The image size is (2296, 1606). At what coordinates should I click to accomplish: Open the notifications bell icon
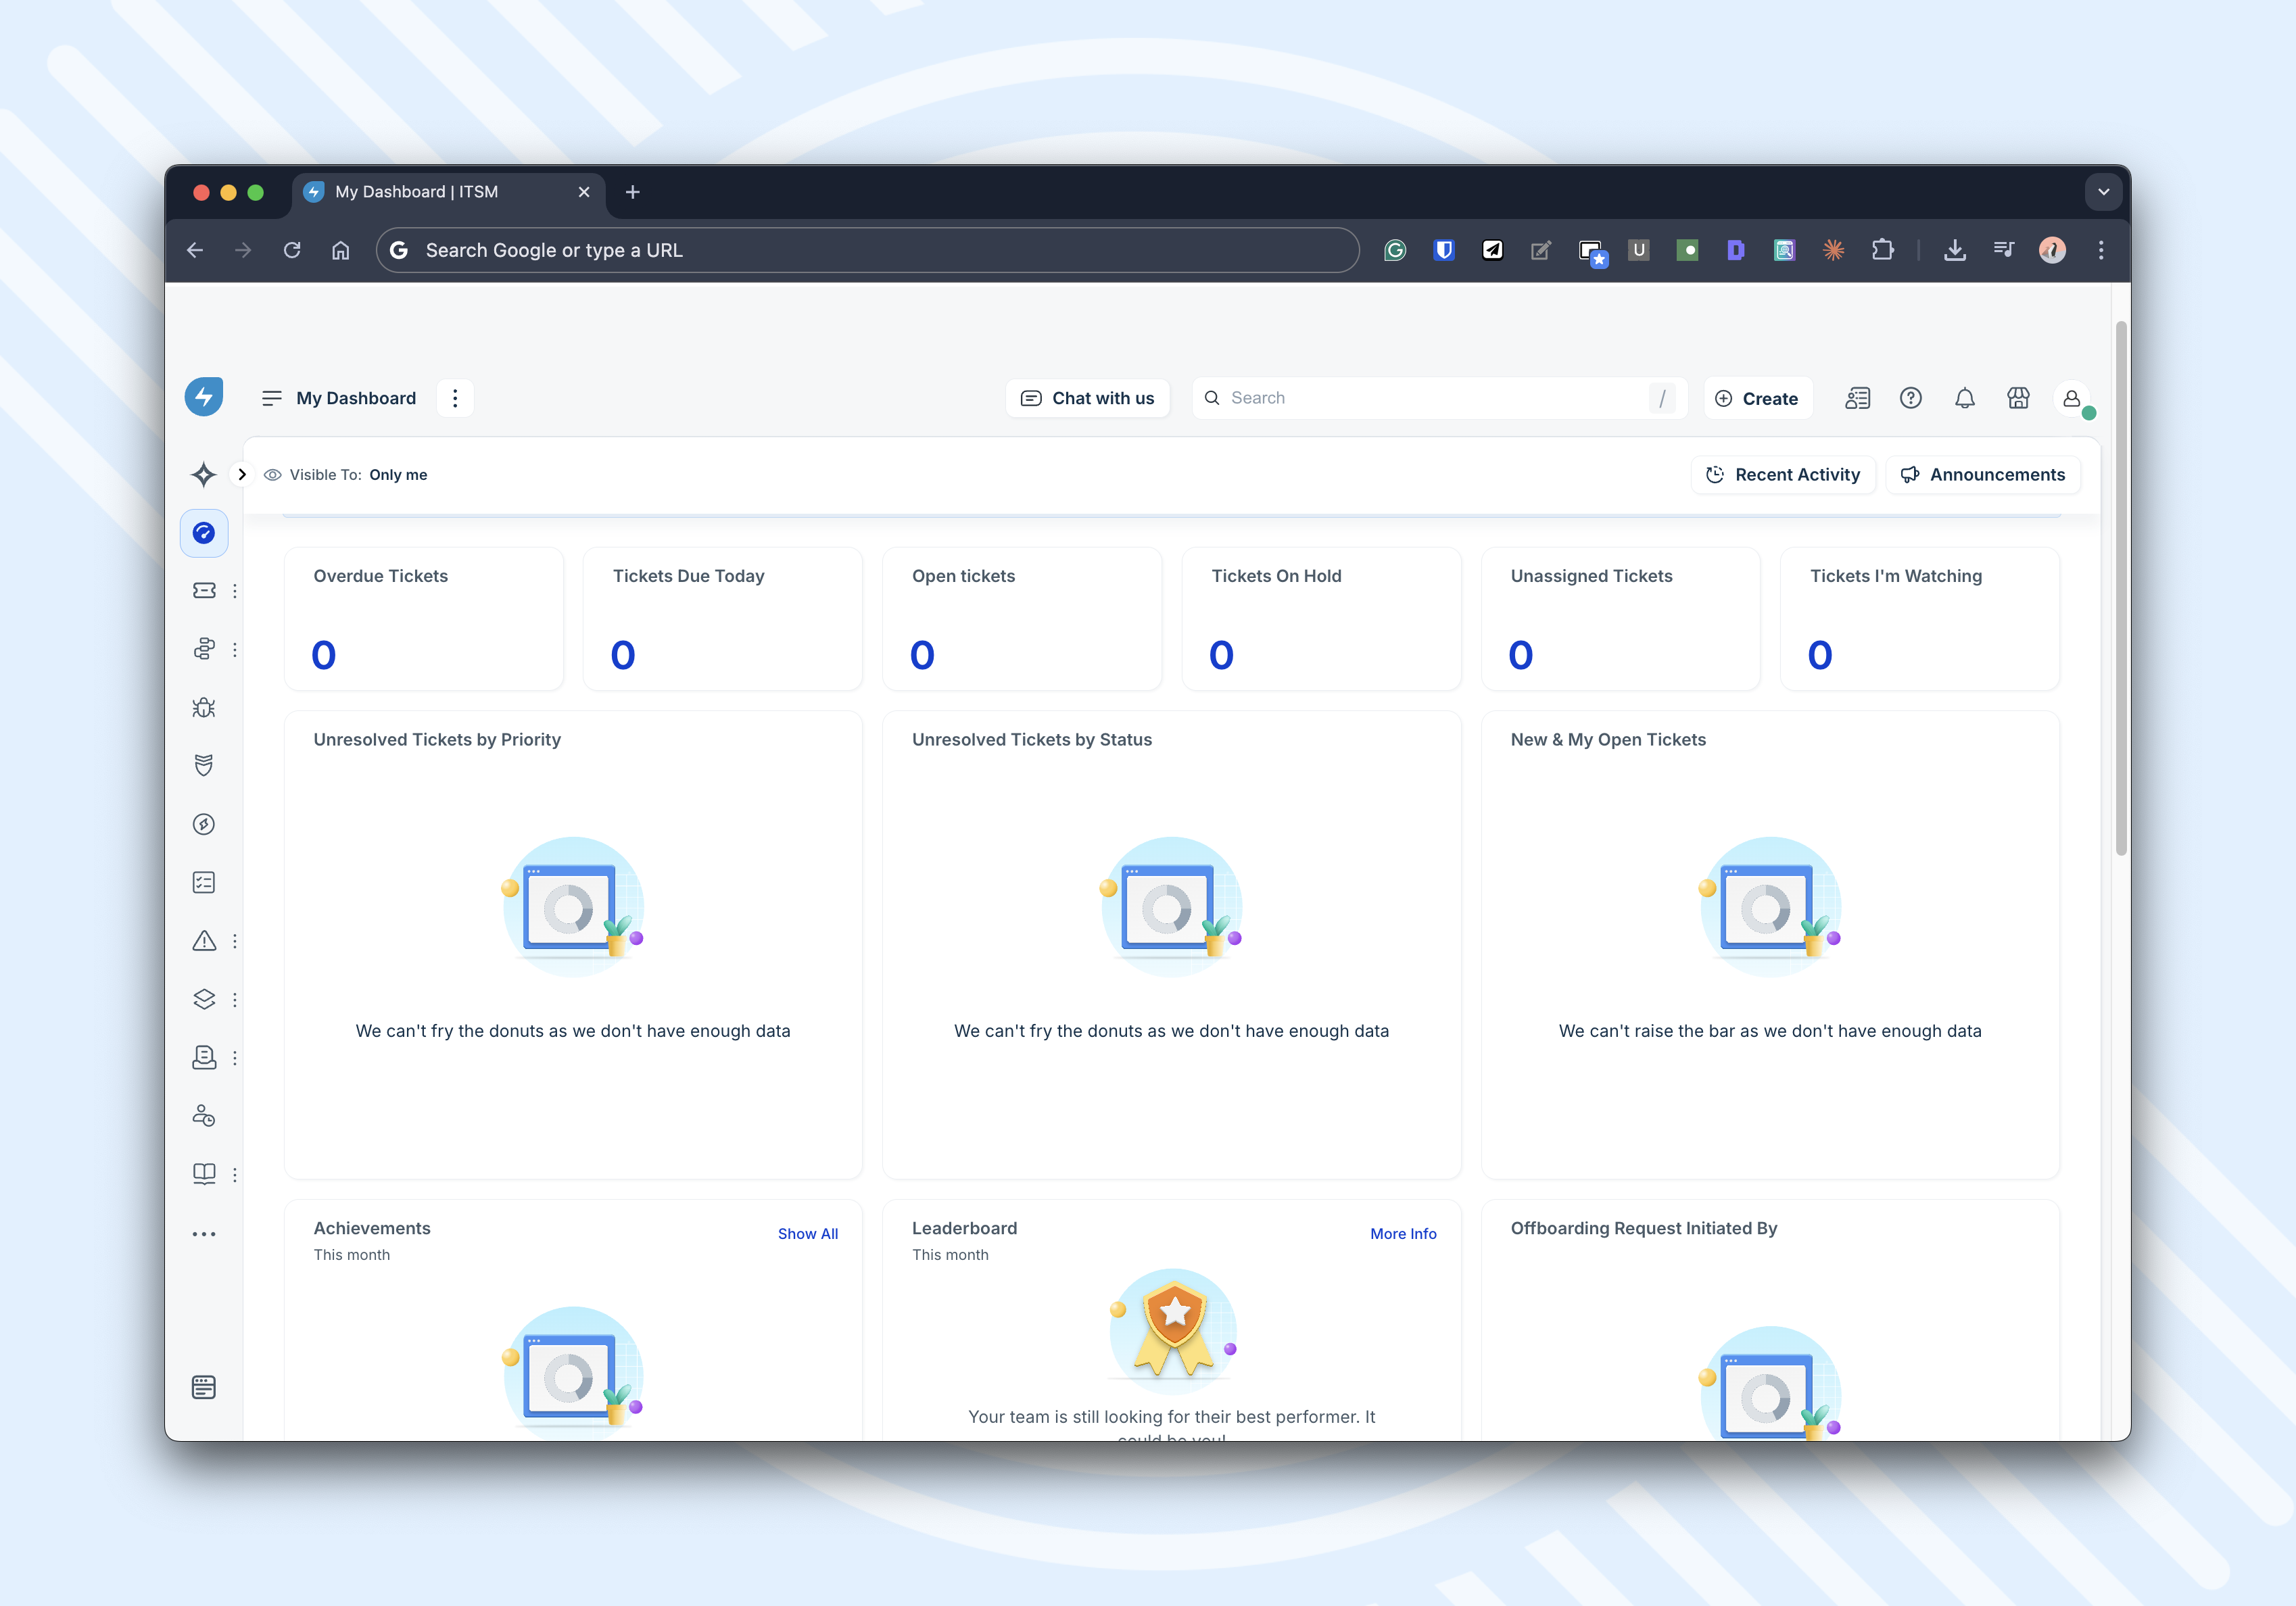tap(1964, 398)
